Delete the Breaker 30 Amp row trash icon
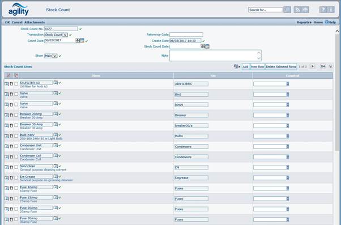341x225 pixels. 11,126
